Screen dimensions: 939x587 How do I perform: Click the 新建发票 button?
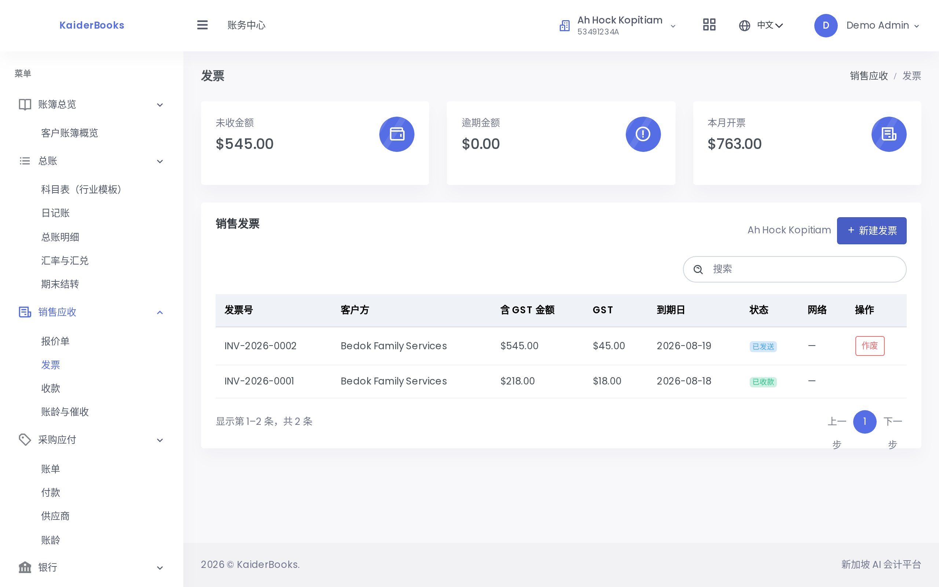pos(872,231)
